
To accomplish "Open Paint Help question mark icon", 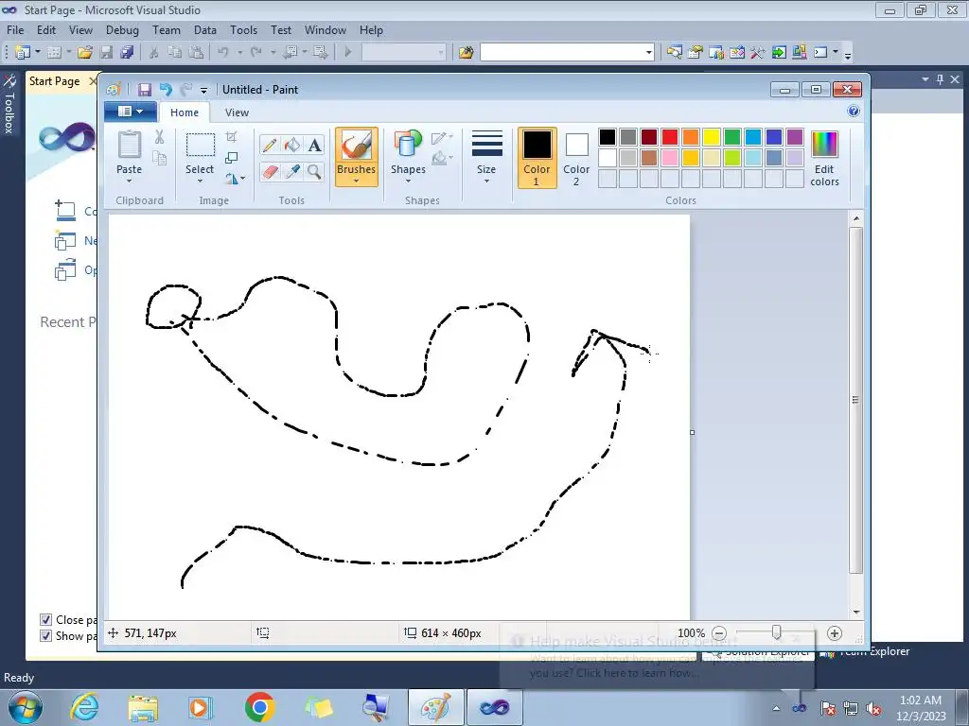I will point(854,112).
